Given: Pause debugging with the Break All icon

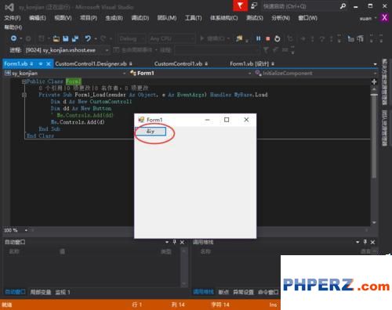Looking at the screenshot, I should coord(258,38).
